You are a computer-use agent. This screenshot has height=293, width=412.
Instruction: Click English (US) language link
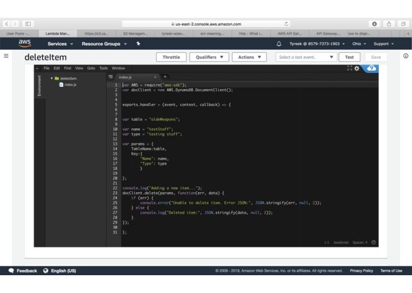(x=63, y=270)
